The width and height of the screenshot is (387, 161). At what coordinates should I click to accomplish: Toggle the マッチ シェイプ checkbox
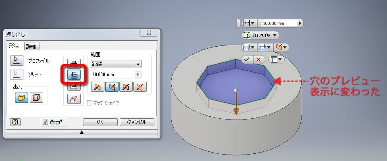[91, 103]
